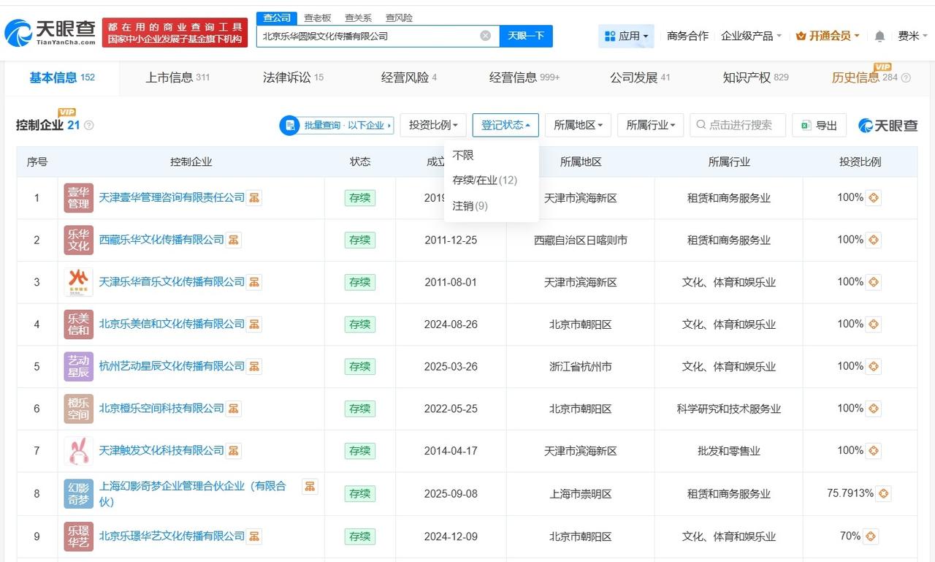
Task: Open the 投资比例 dropdown
Action: [x=433, y=125]
